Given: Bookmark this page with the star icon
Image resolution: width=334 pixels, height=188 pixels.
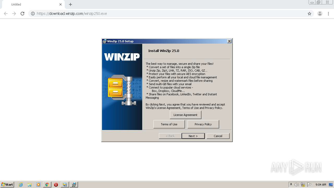Looking at the screenshot, I should pyautogui.click(x=309, y=14).
